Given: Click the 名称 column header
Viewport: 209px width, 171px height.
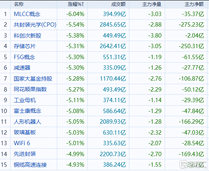Looking at the screenshot, I should point(19,4).
